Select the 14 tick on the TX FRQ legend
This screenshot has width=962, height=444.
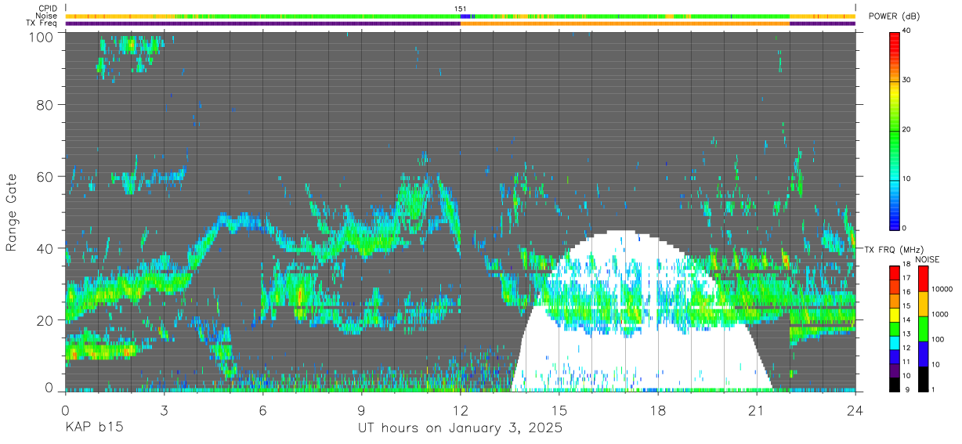point(906,320)
